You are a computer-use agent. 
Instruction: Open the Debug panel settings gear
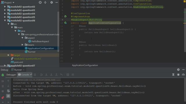click(178, 70)
